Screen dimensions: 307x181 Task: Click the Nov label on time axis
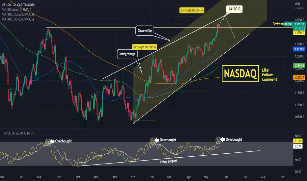tap(96, 177)
